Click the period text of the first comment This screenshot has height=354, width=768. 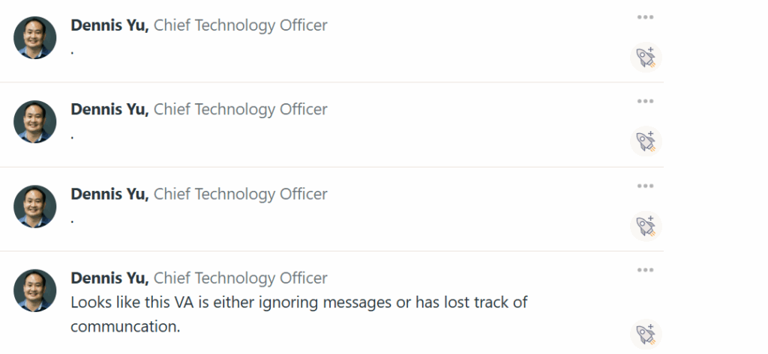(x=73, y=52)
